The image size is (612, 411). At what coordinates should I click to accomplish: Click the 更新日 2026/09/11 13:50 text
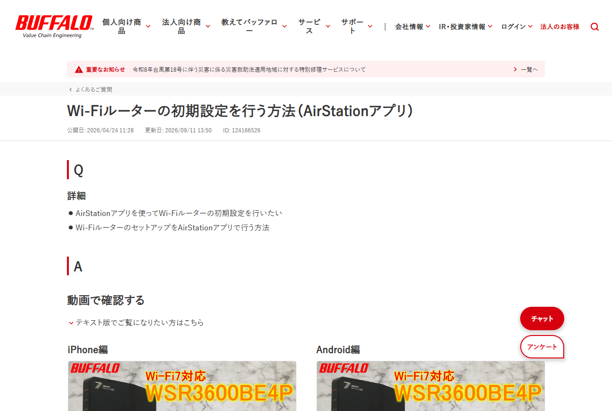pos(178,130)
